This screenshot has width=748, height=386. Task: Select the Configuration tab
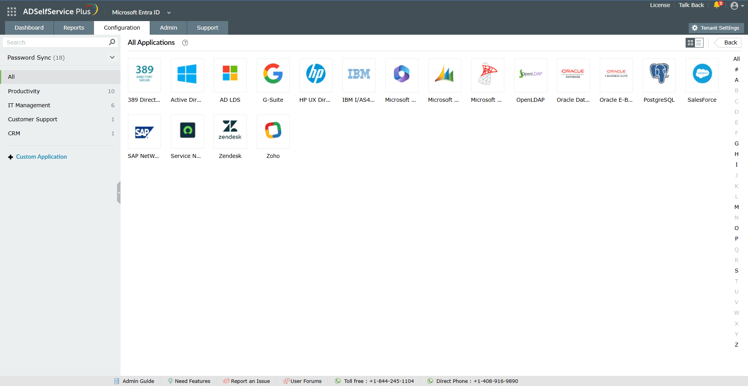tap(122, 28)
